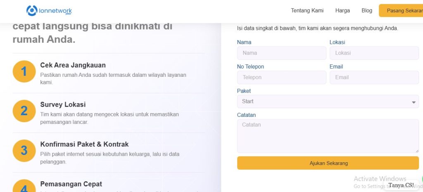Screen dimensions: 423x192
Task: Click the step 4 number circle
Action: coord(24,187)
